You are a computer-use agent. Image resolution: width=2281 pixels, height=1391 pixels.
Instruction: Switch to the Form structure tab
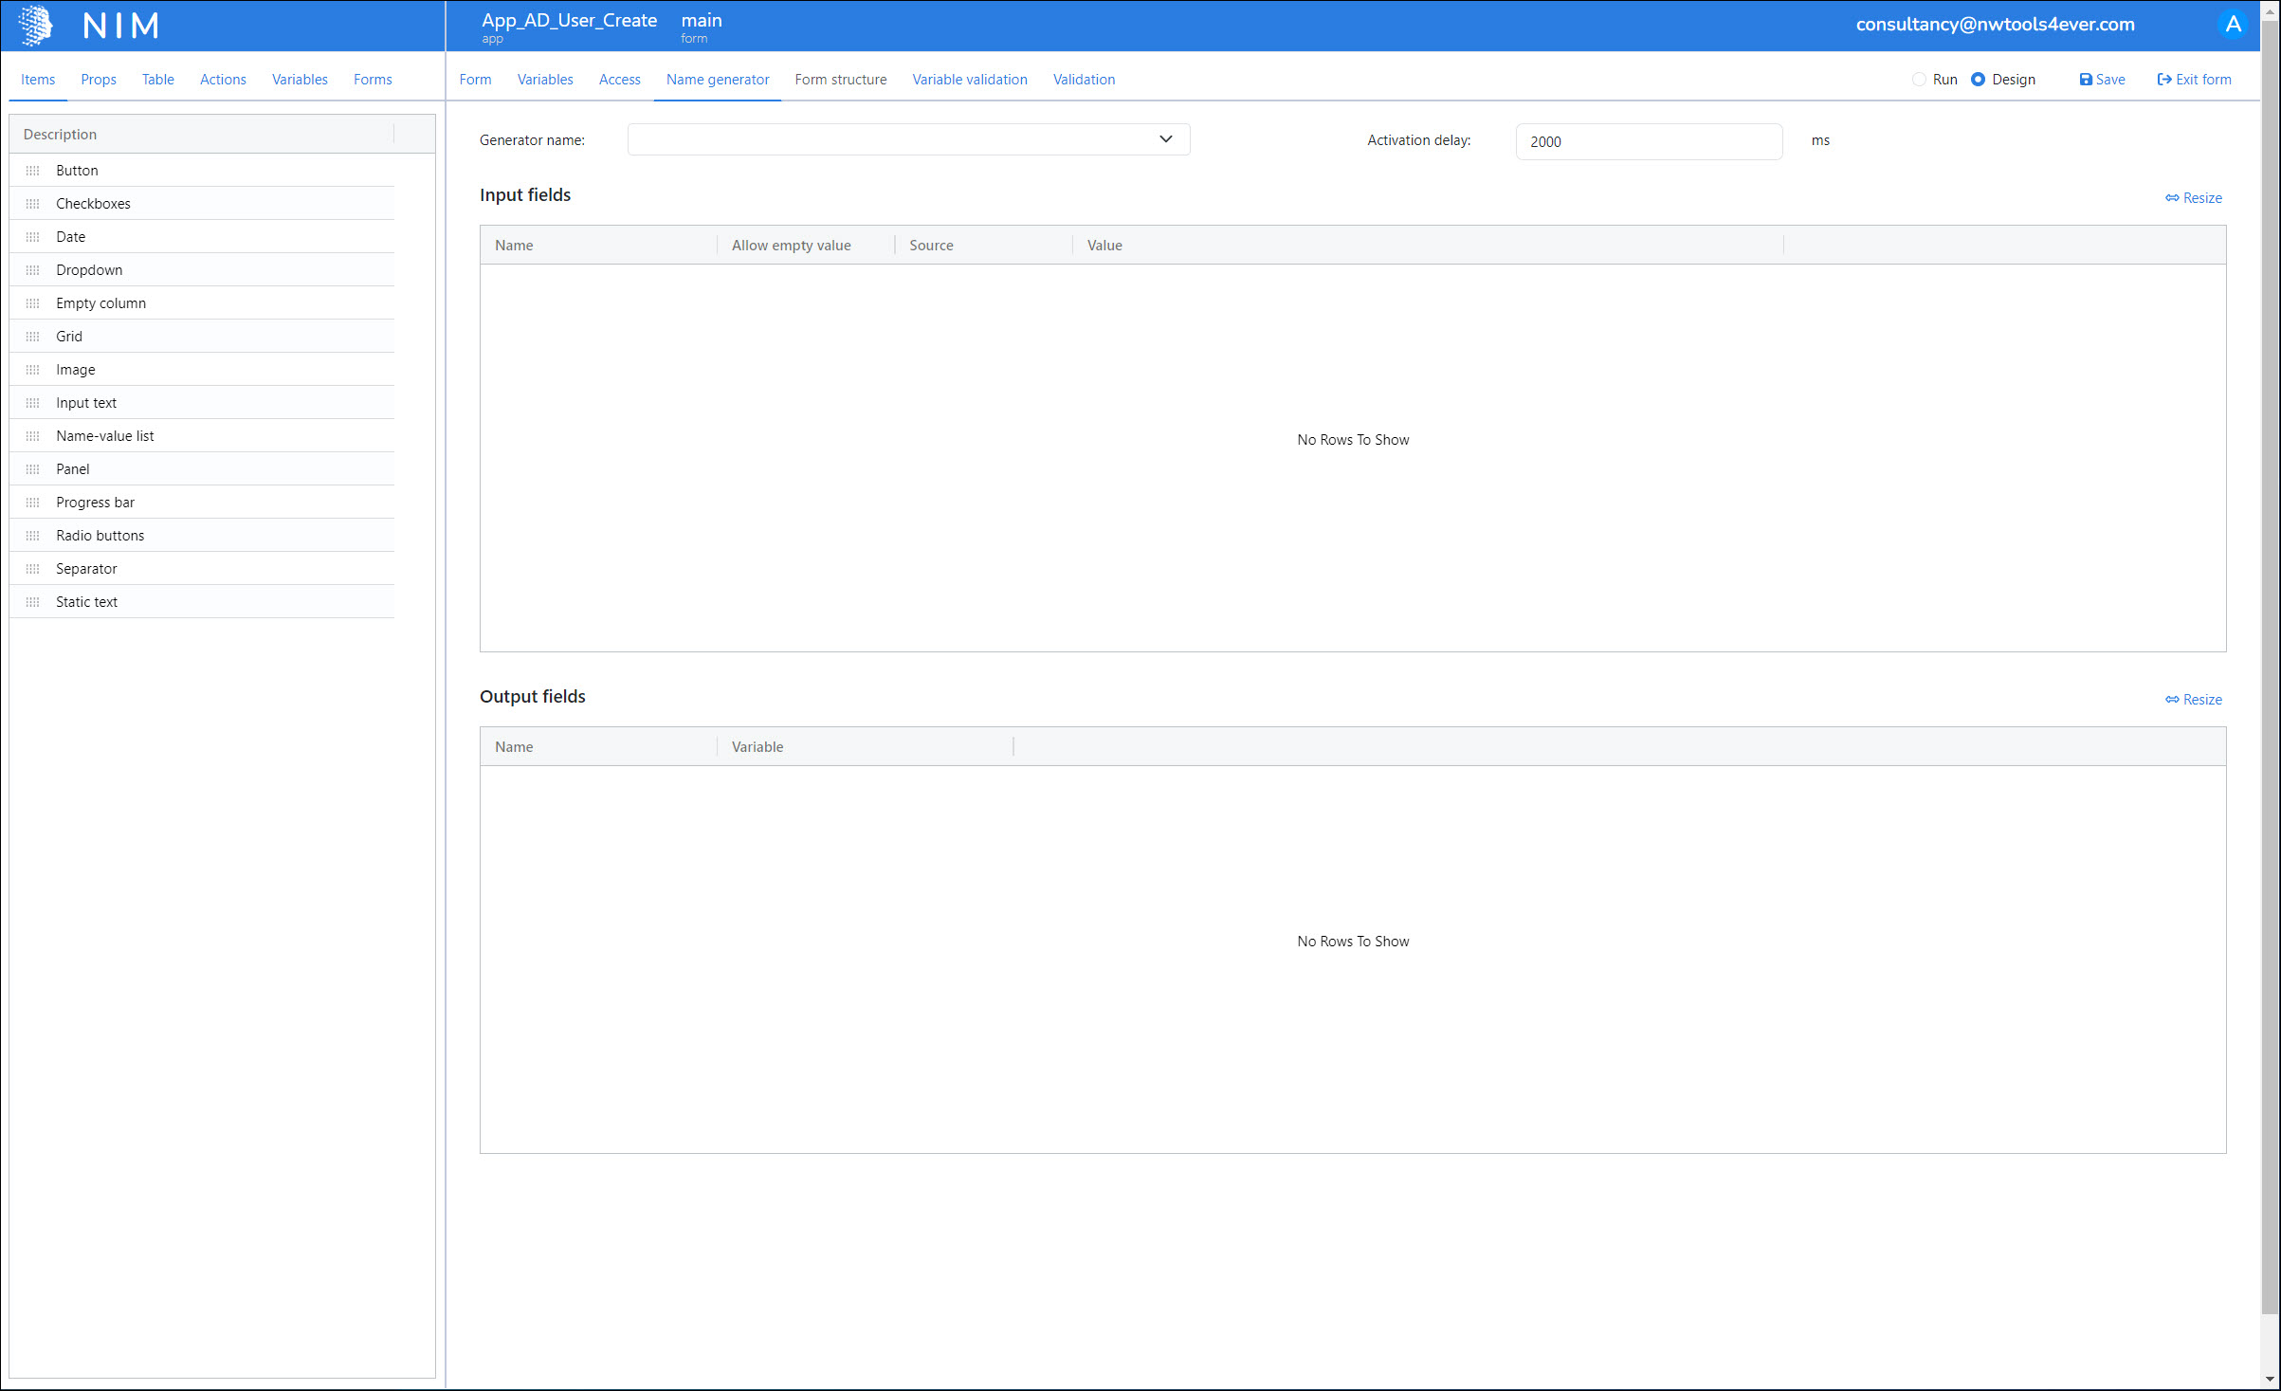840,80
